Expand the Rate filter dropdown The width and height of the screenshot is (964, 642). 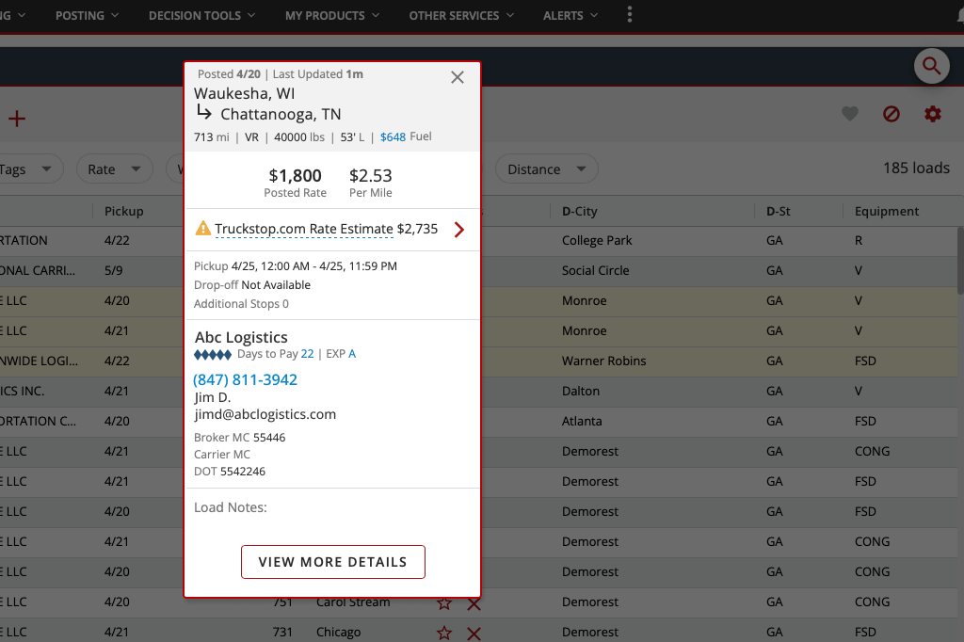114,169
